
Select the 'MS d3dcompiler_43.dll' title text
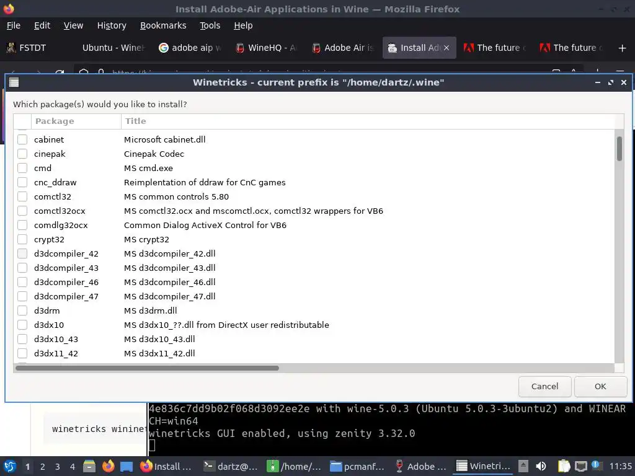[x=169, y=268]
